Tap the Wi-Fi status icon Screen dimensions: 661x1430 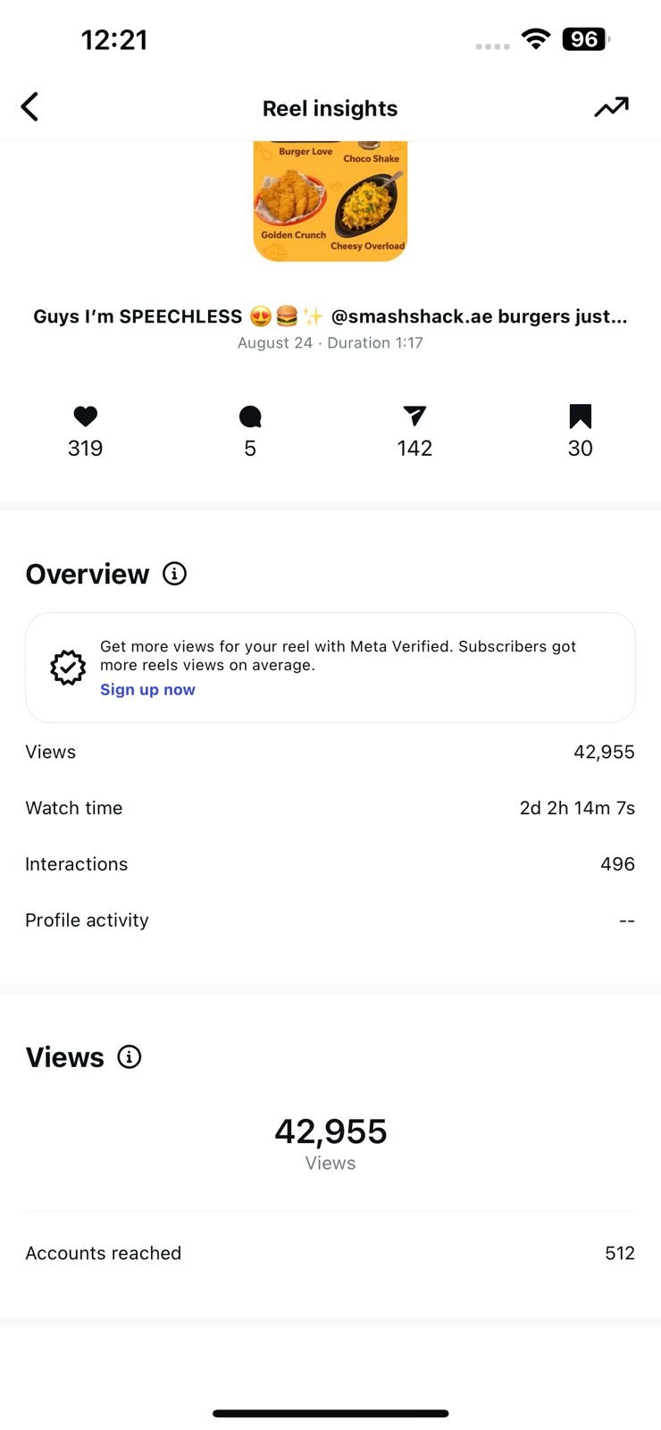click(536, 39)
